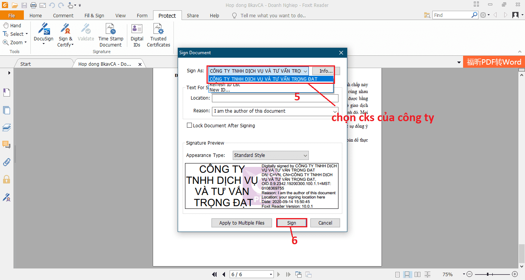Open the page number dropdown in status bar
The height and width of the screenshot is (280, 525).
pyautogui.click(x=271, y=274)
